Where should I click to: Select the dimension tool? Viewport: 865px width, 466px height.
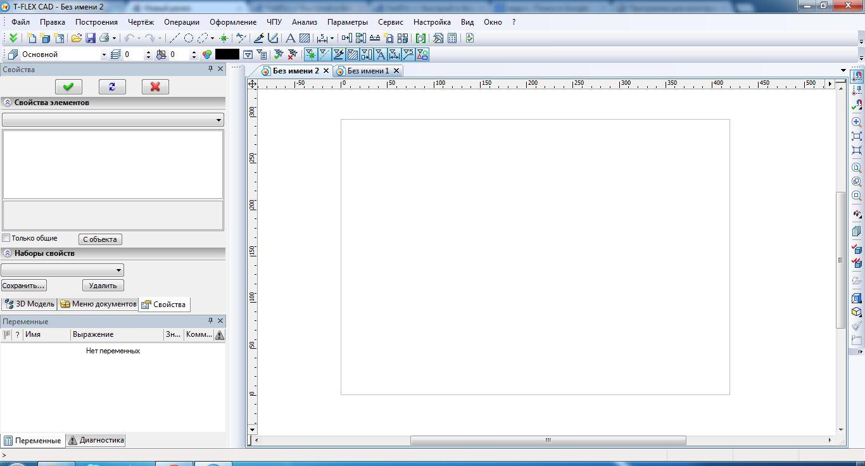pyautogui.click(x=322, y=38)
